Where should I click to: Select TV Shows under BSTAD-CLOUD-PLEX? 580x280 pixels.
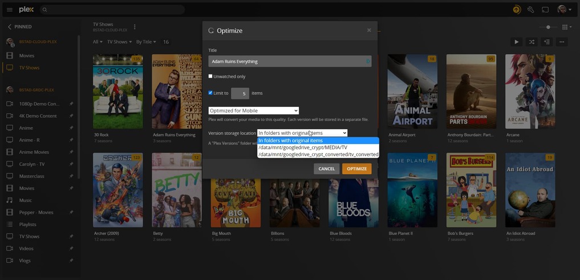[x=29, y=68]
